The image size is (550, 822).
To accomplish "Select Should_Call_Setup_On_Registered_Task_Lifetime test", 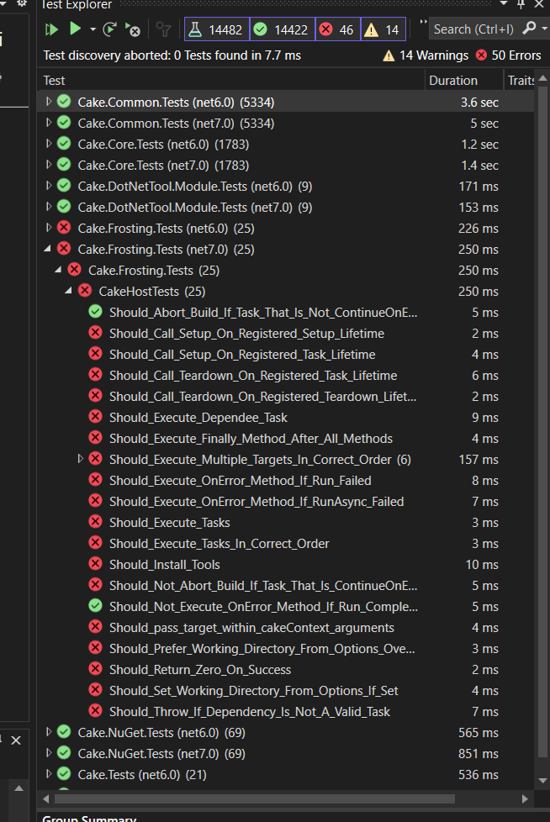I will (x=242, y=355).
